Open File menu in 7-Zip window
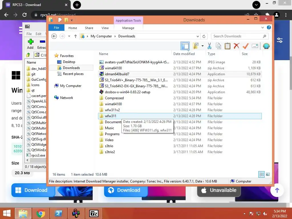 point(29,34)
